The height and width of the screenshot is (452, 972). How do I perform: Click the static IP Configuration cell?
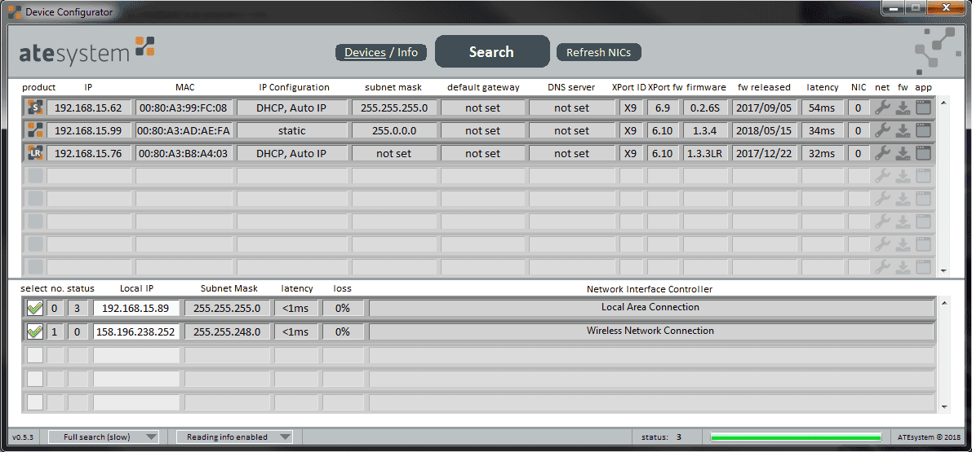(x=291, y=130)
